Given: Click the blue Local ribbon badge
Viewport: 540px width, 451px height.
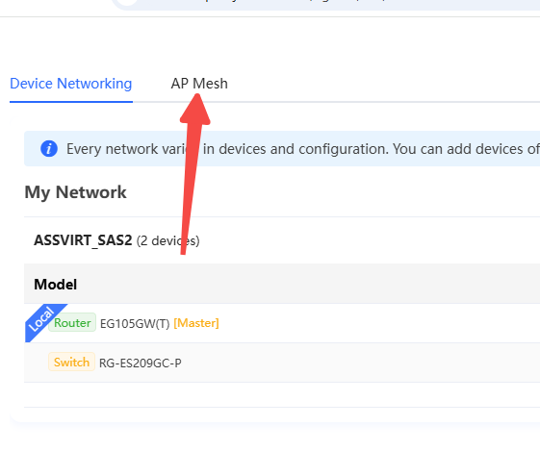Looking at the screenshot, I should [x=43, y=320].
